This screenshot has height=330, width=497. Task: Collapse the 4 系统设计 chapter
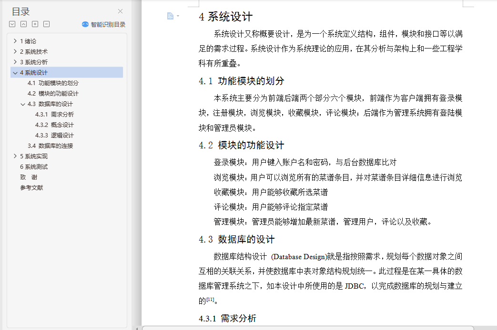15,73
